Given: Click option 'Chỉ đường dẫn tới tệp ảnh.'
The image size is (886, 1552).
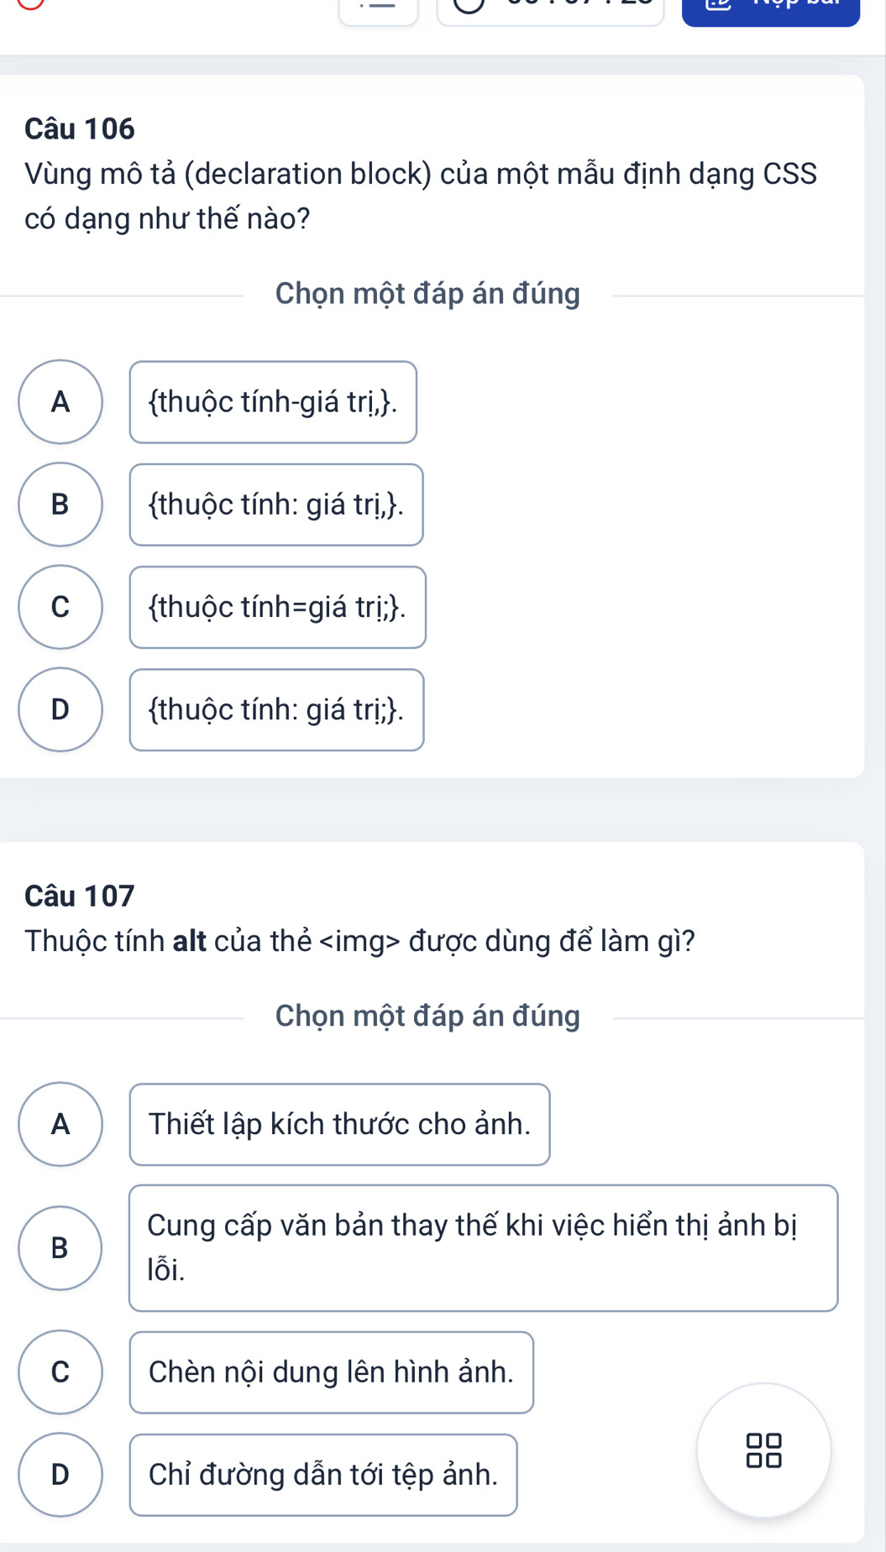Looking at the screenshot, I should coord(323,1476).
